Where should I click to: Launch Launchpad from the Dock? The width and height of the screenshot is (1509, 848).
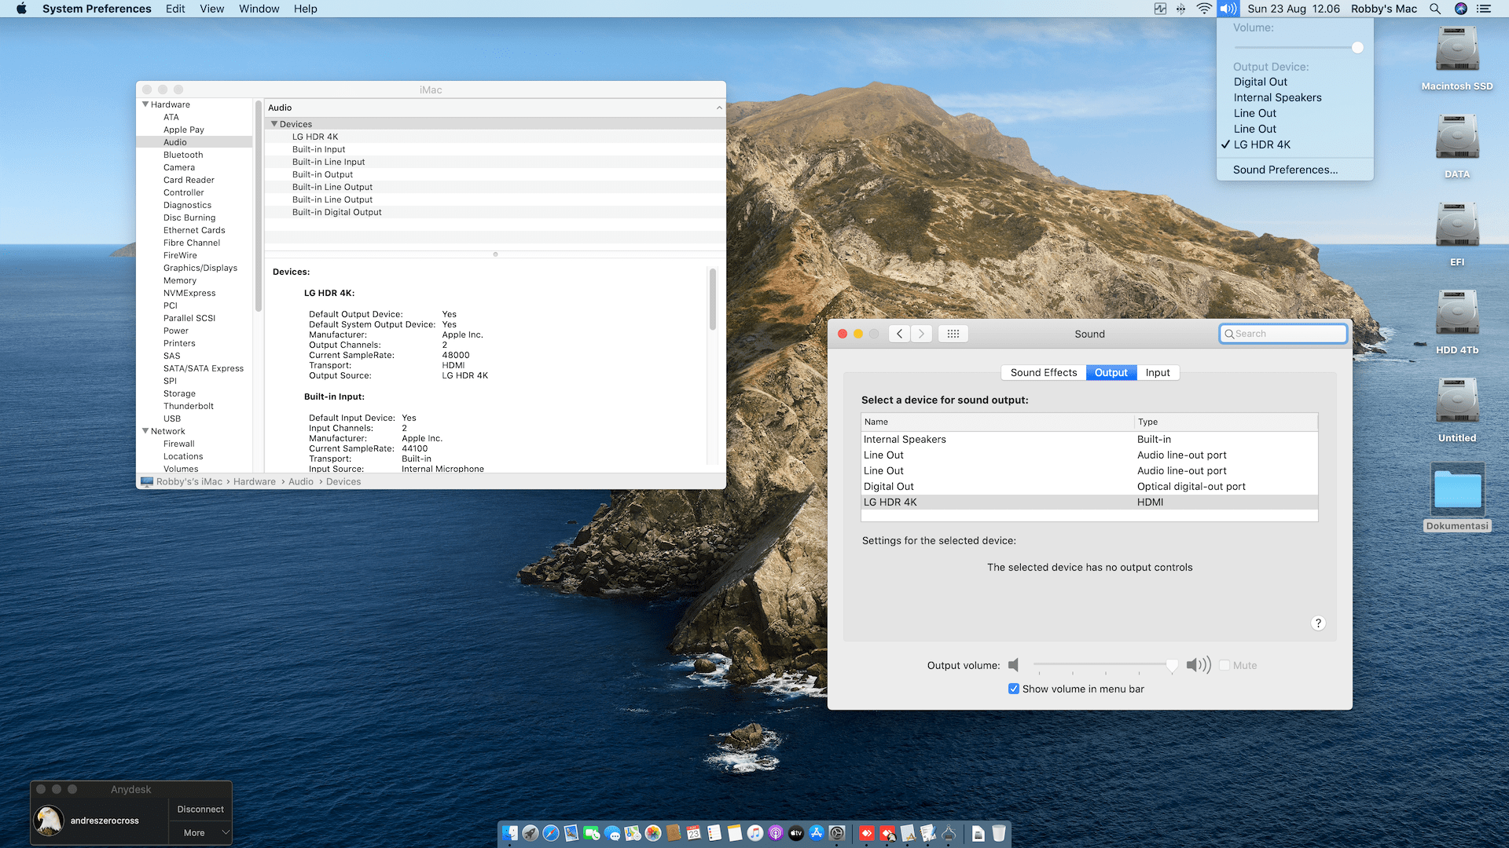pyautogui.click(x=531, y=833)
